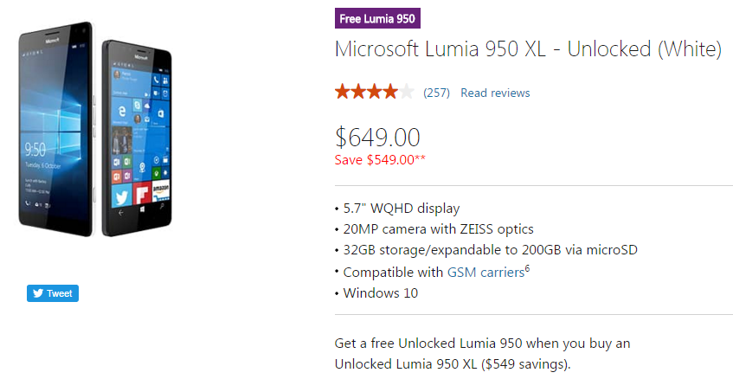Select the 20MP camera with ZEISS optics line

[438, 229]
